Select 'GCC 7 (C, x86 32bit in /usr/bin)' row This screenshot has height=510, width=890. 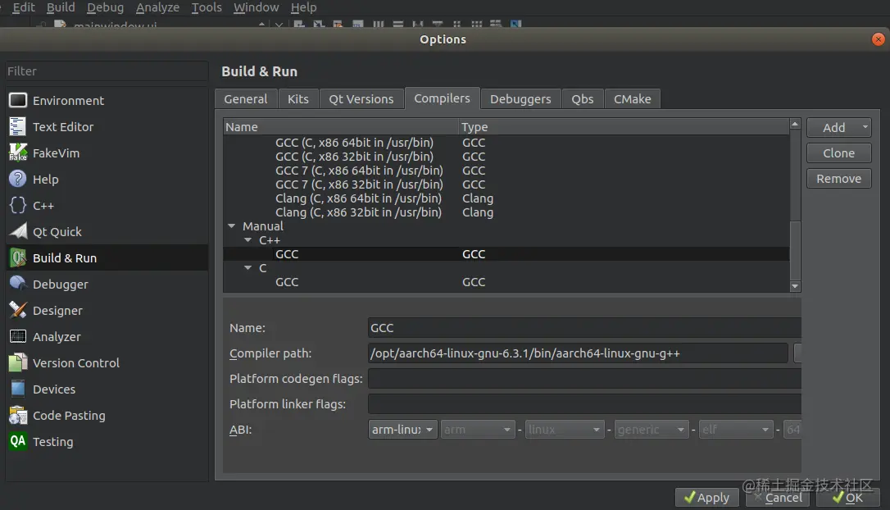[506, 184]
